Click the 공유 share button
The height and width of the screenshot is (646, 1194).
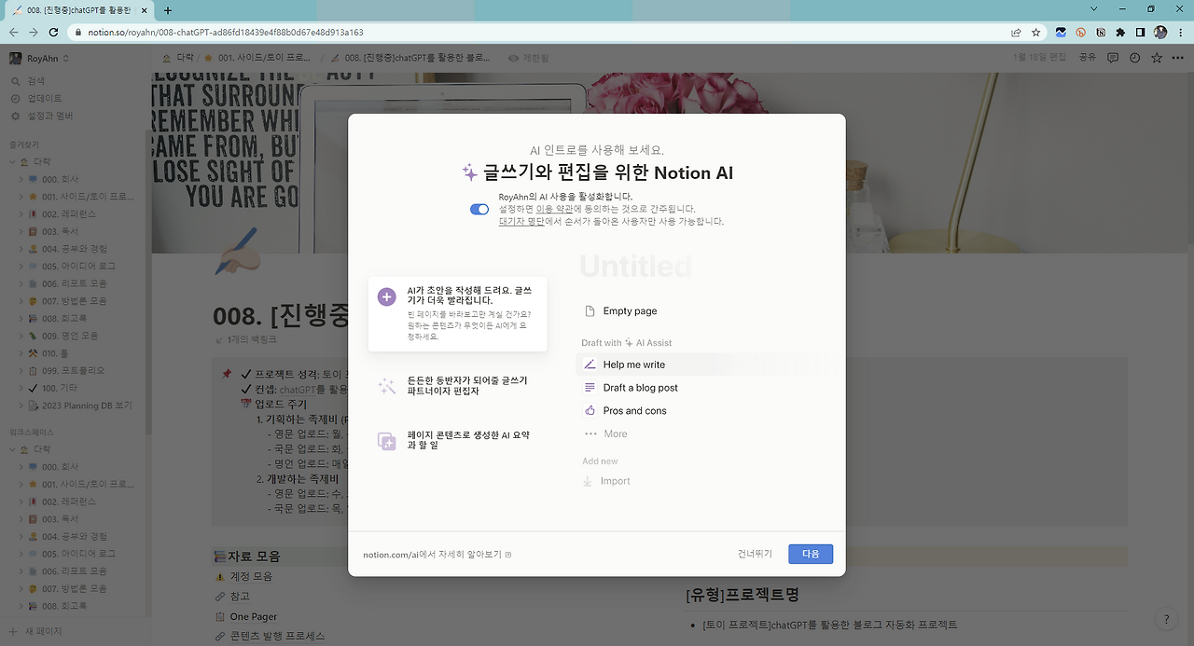[1088, 58]
